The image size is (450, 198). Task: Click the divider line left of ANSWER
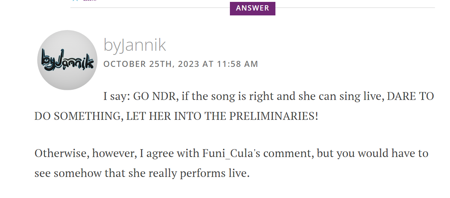(150, 8)
